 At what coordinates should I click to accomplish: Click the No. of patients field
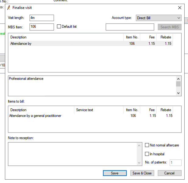tap(176, 163)
